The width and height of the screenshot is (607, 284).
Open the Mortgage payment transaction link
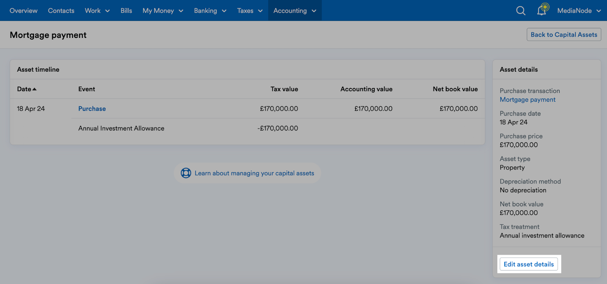(527, 100)
